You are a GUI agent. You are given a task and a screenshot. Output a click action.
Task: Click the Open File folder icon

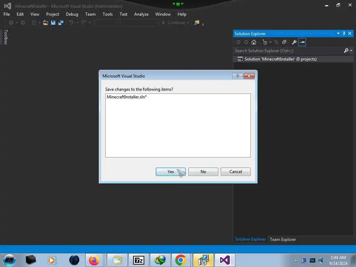[46, 23]
